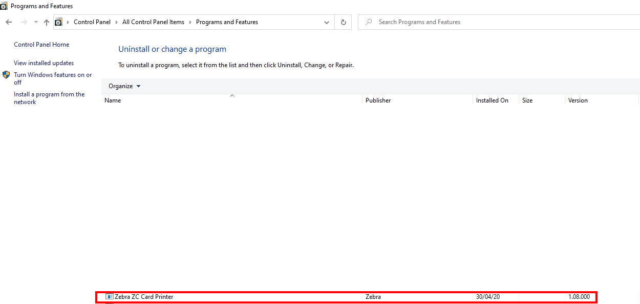The width and height of the screenshot is (640, 304).
Task: Click the forward navigation arrow
Action: [x=23, y=22]
